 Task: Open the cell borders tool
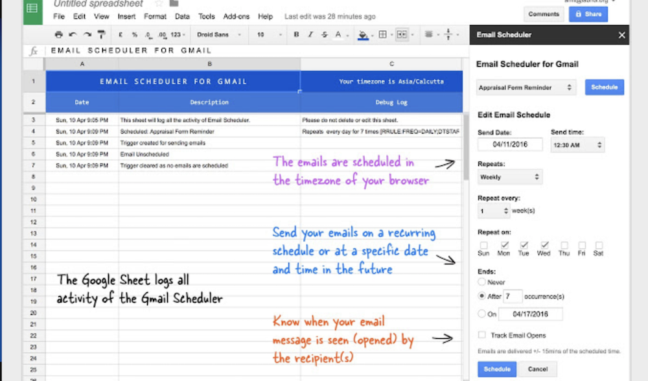click(x=383, y=34)
